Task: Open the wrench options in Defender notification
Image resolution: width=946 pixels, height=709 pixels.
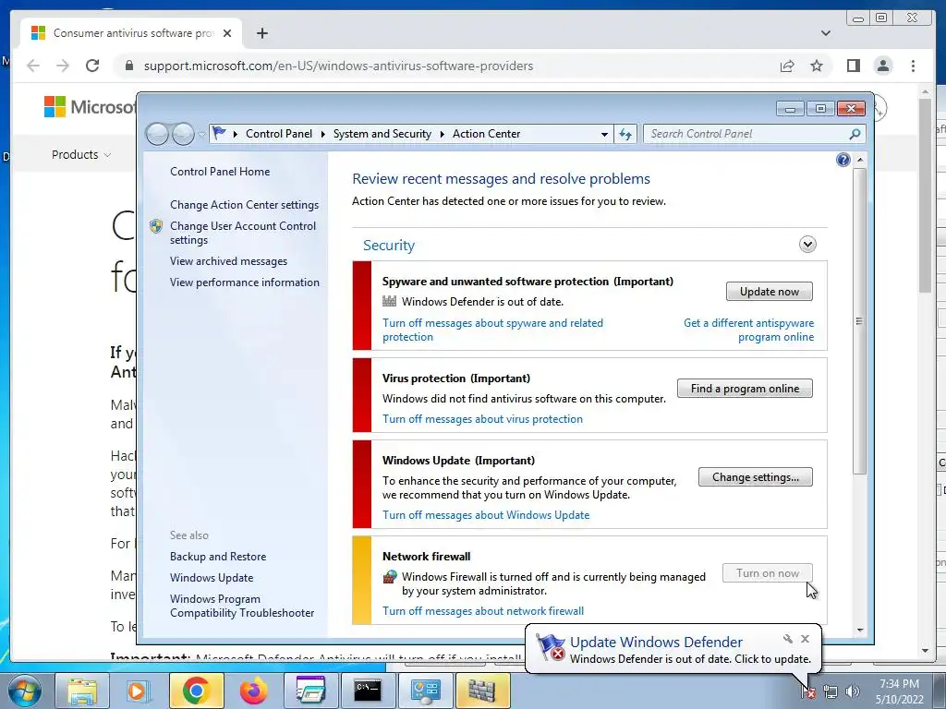Action: (787, 639)
